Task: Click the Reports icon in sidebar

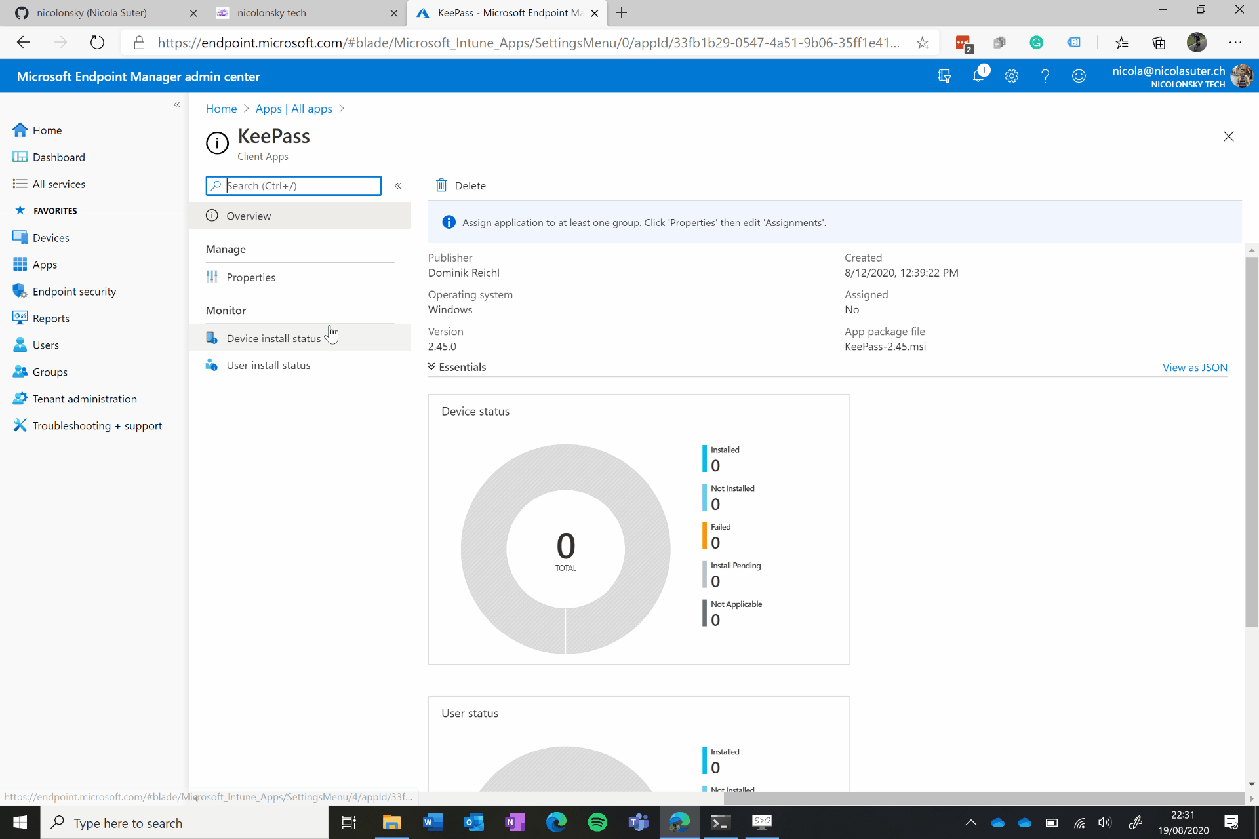Action: coord(20,318)
